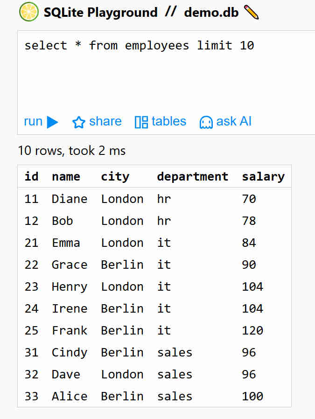The width and height of the screenshot is (315, 419).
Task: Select the row for Diane
Action: coord(154,199)
